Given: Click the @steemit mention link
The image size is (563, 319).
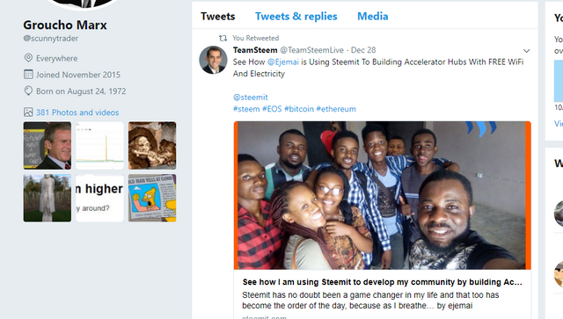Looking at the screenshot, I should click(x=250, y=97).
